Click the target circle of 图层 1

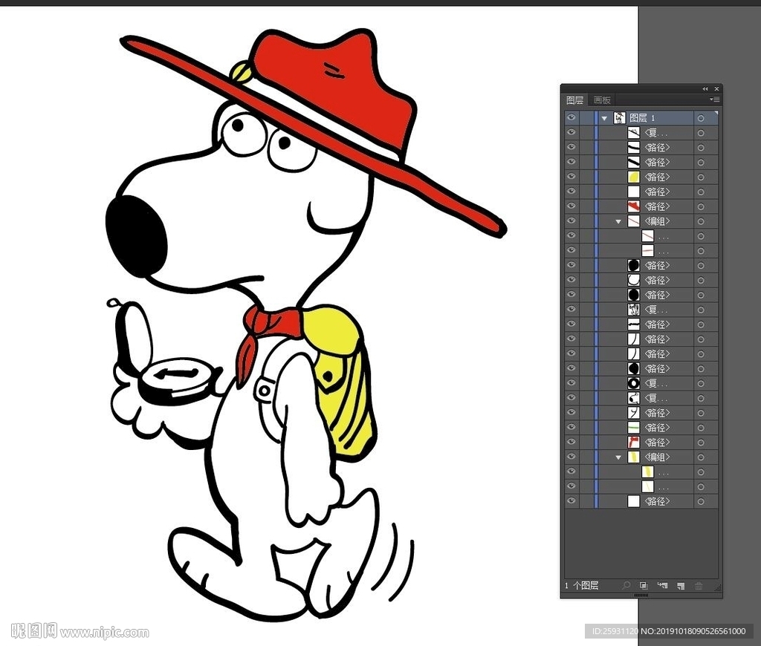[701, 118]
